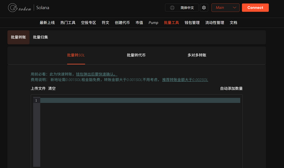Open the Pump menu item
Viewport: 284px width, 168px height.
(x=153, y=23)
